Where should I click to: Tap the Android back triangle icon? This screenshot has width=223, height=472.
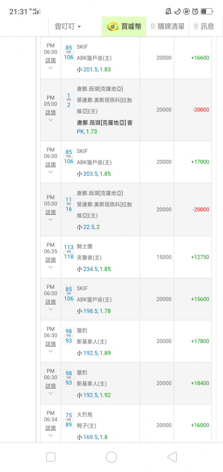coord(172,457)
